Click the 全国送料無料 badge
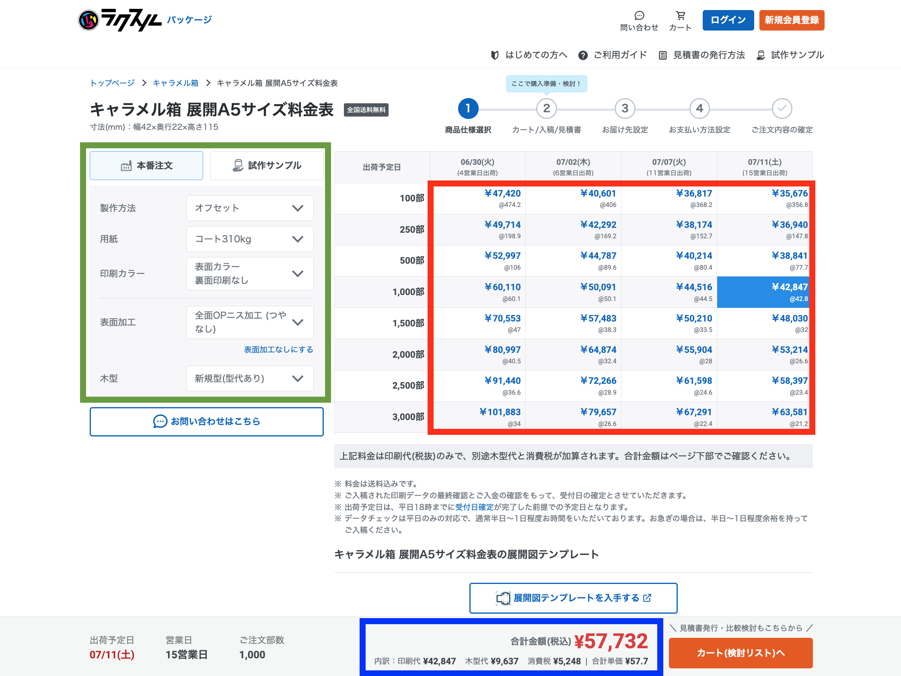 366,110
